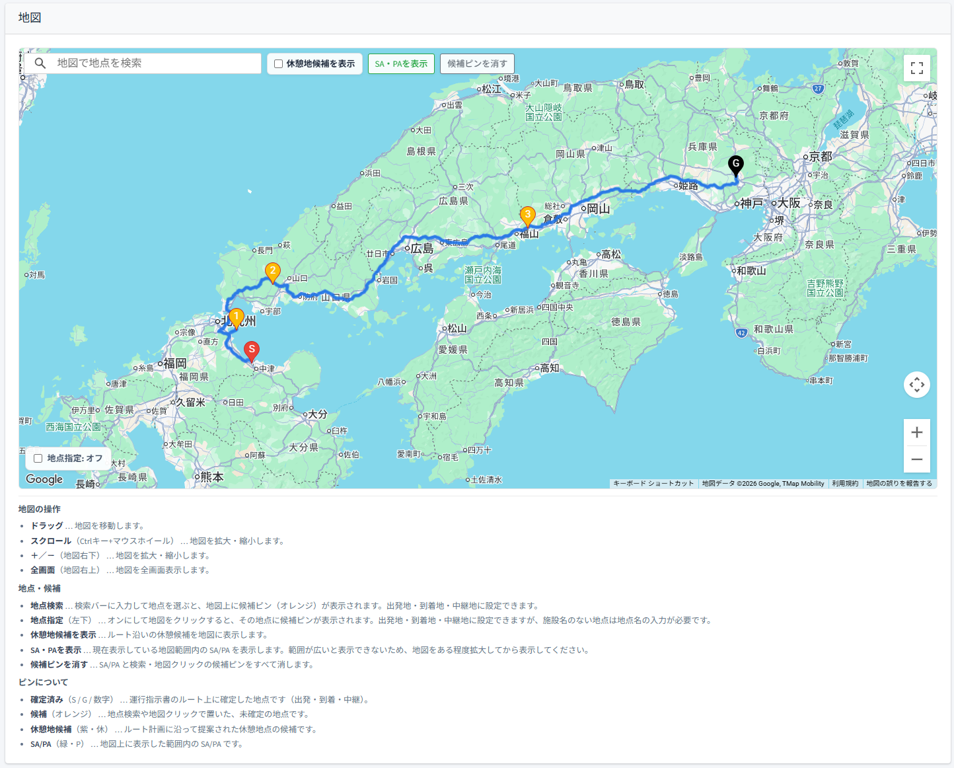954x768 pixels.
Task: Enable 休憩地候補を表示 checkbox
Action: 279,64
